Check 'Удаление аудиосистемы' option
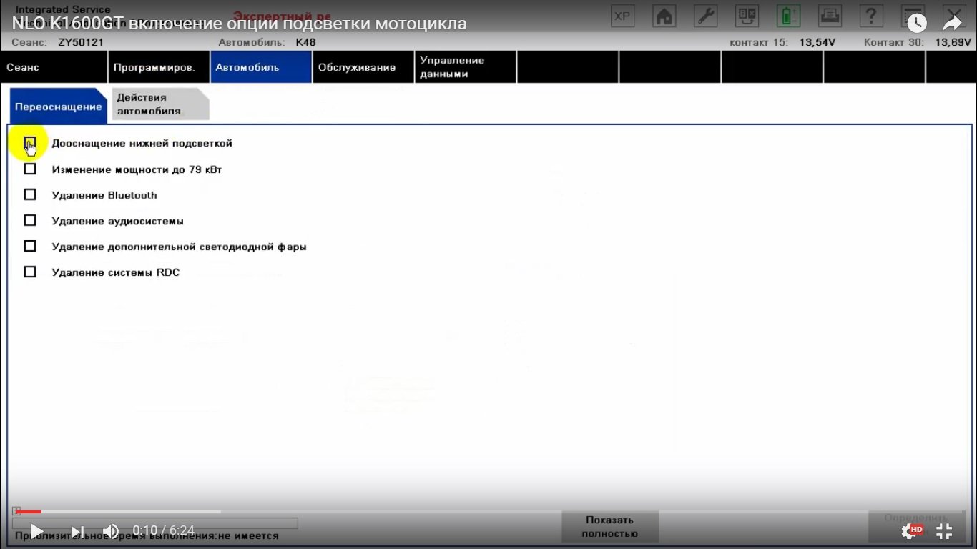Image resolution: width=977 pixels, height=549 pixels. pos(30,221)
